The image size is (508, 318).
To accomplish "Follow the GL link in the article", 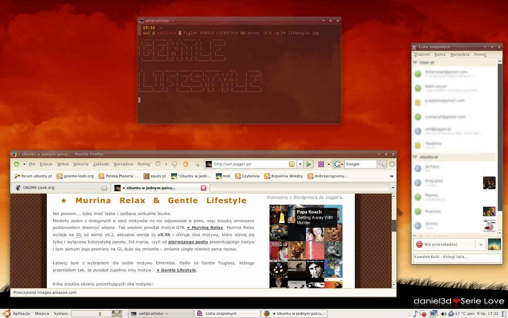I will (x=79, y=235).
